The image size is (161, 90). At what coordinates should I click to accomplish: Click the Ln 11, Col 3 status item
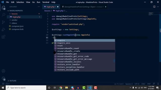click(119, 84)
